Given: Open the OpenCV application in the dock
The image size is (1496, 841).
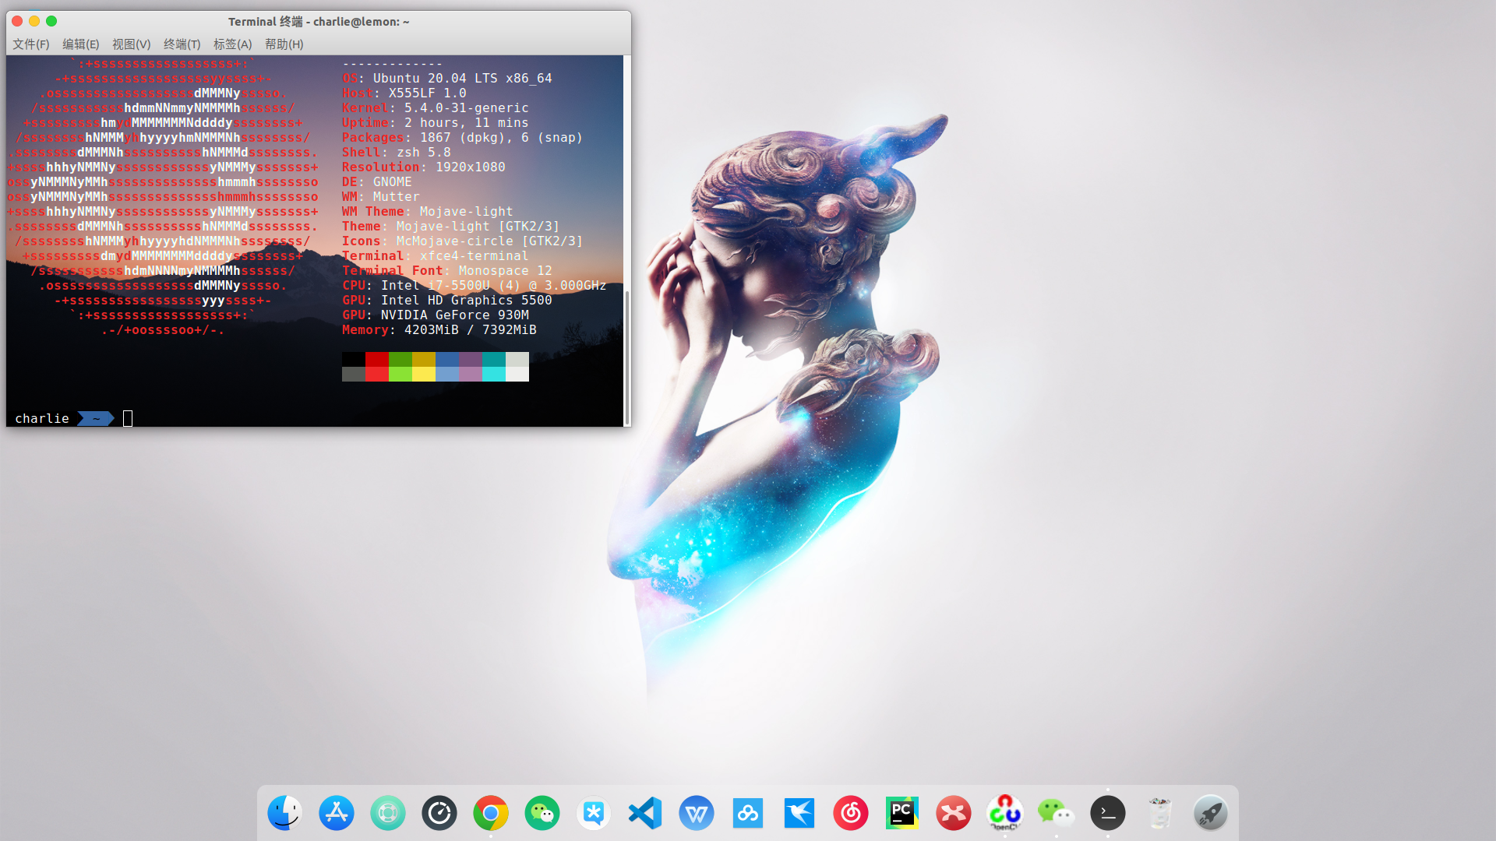Looking at the screenshot, I should pyautogui.click(x=1005, y=813).
